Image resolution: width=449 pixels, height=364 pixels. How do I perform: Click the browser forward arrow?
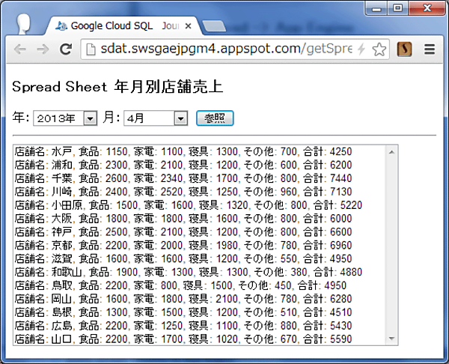coord(43,49)
